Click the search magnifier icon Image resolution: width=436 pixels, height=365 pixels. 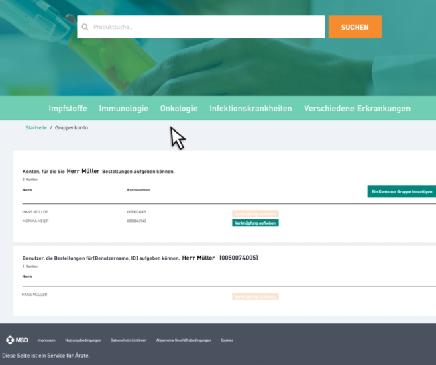click(85, 28)
